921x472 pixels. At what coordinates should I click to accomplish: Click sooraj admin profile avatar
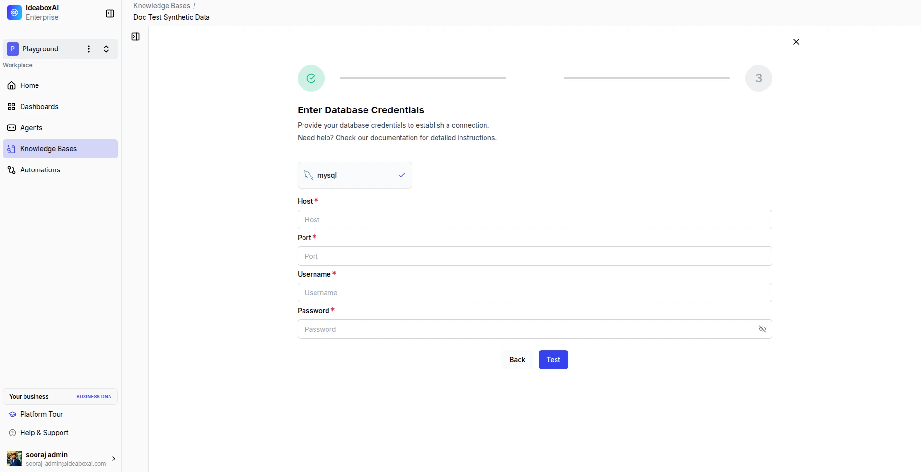[x=14, y=459]
